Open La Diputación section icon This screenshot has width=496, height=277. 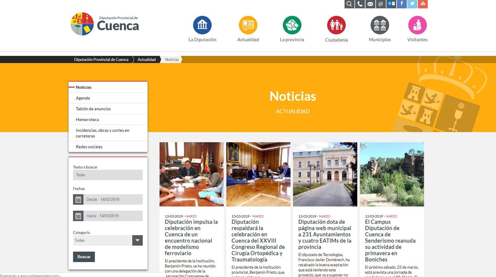click(202, 25)
